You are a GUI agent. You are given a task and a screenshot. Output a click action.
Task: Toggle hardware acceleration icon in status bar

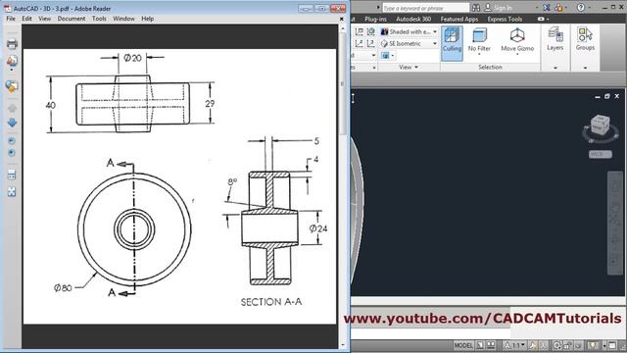point(578,345)
